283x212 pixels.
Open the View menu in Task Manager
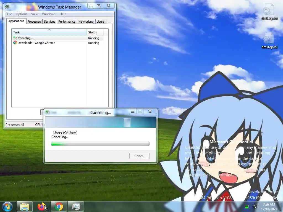pos(35,14)
